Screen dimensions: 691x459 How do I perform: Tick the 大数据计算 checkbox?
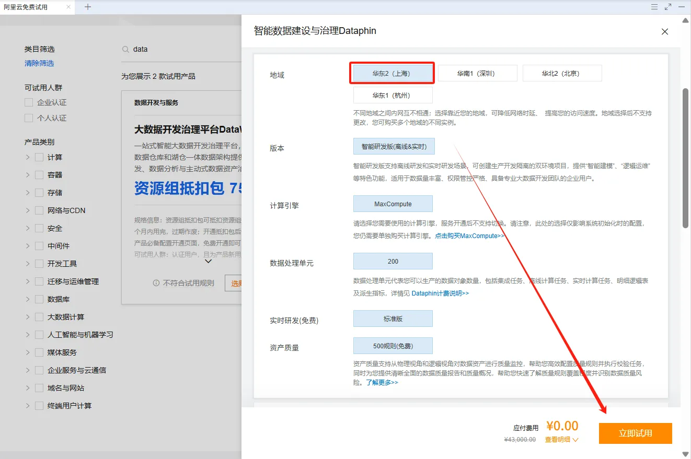[x=39, y=317]
